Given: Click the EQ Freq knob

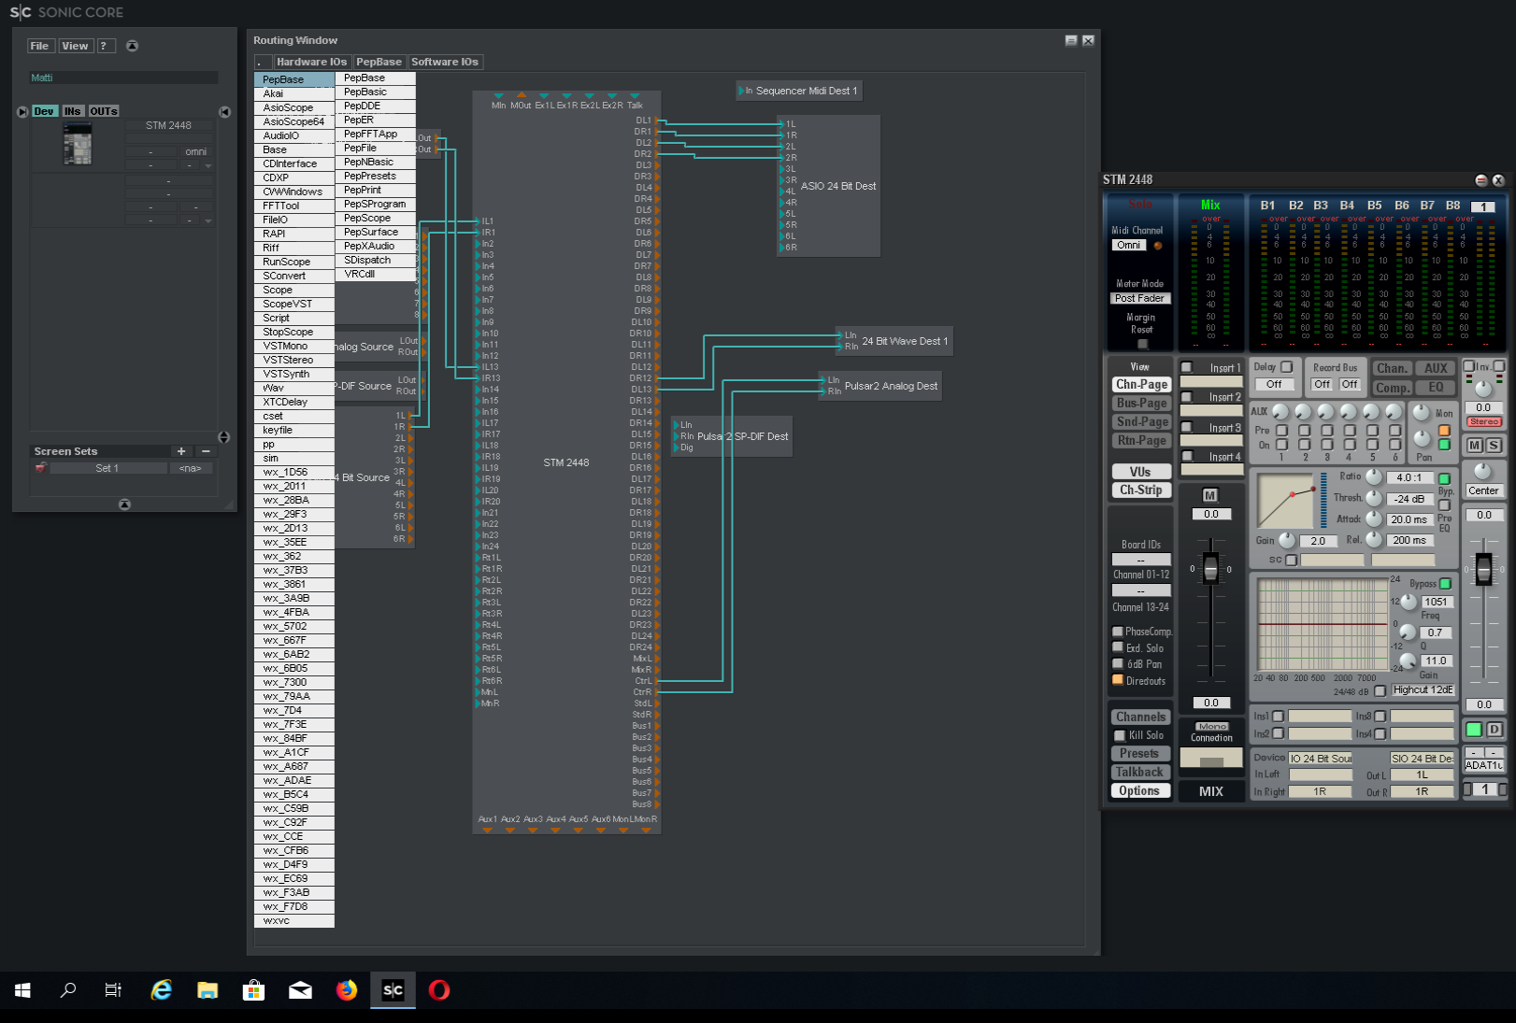Looking at the screenshot, I should pyautogui.click(x=1409, y=603).
